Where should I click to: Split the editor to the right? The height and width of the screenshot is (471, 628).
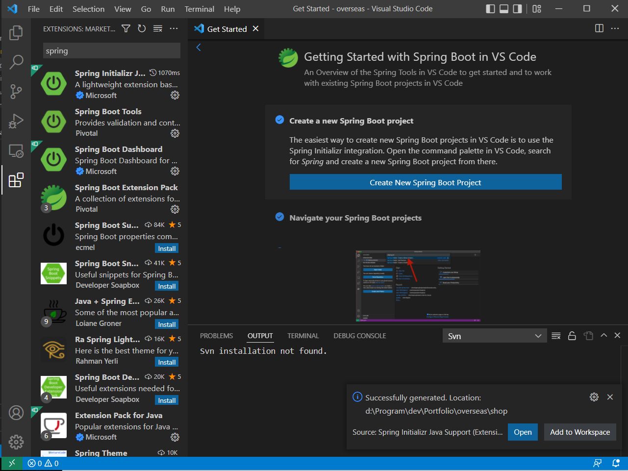pyautogui.click(x=599, y=28)
